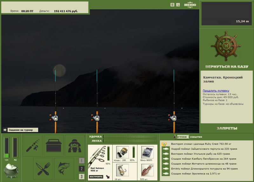Click the S icon next to pause

(178, 5)
